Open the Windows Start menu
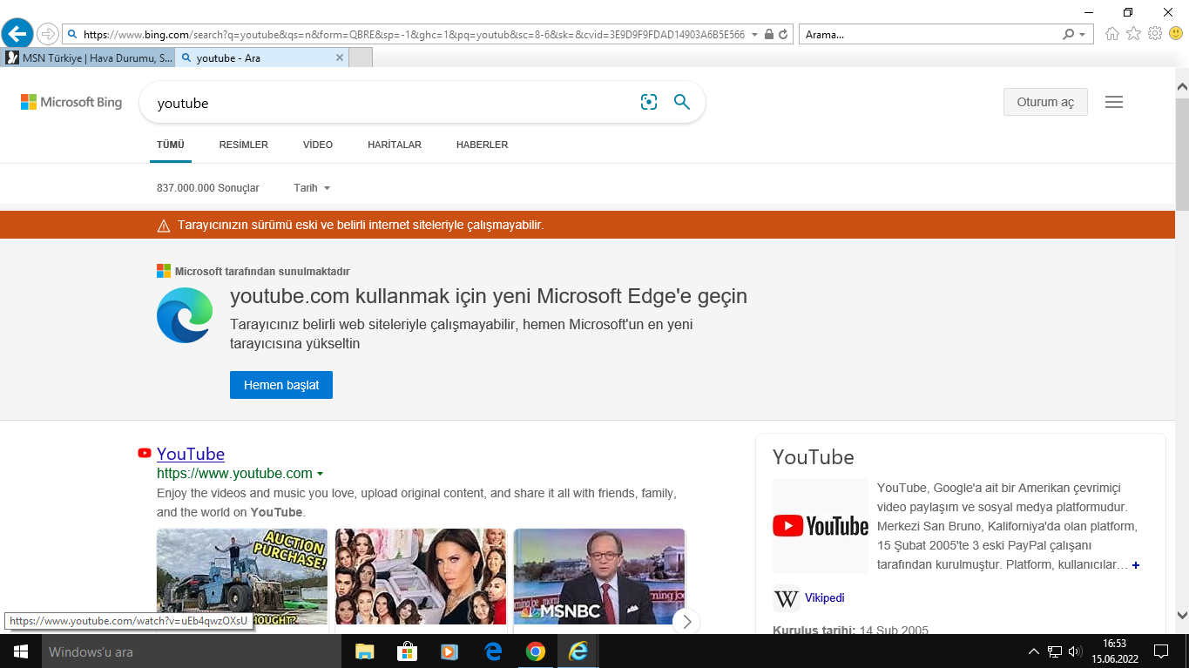1189x668 pixels. [20, 651]
